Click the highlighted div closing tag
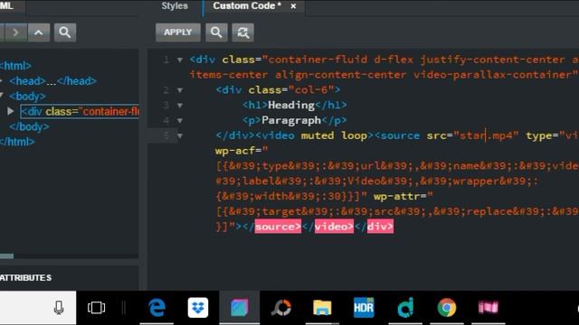579x325 pixels. point(380,227)
